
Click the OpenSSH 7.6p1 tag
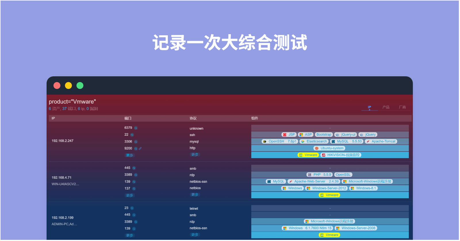click(x=280, y=141)
